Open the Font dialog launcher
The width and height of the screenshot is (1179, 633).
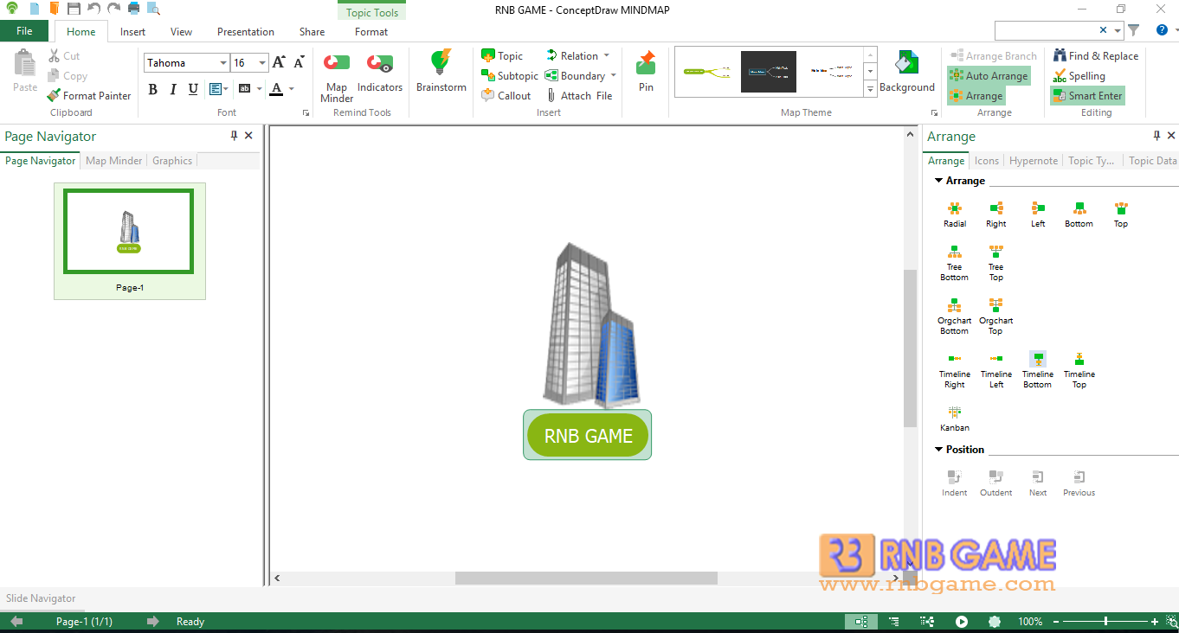[306, 113]
